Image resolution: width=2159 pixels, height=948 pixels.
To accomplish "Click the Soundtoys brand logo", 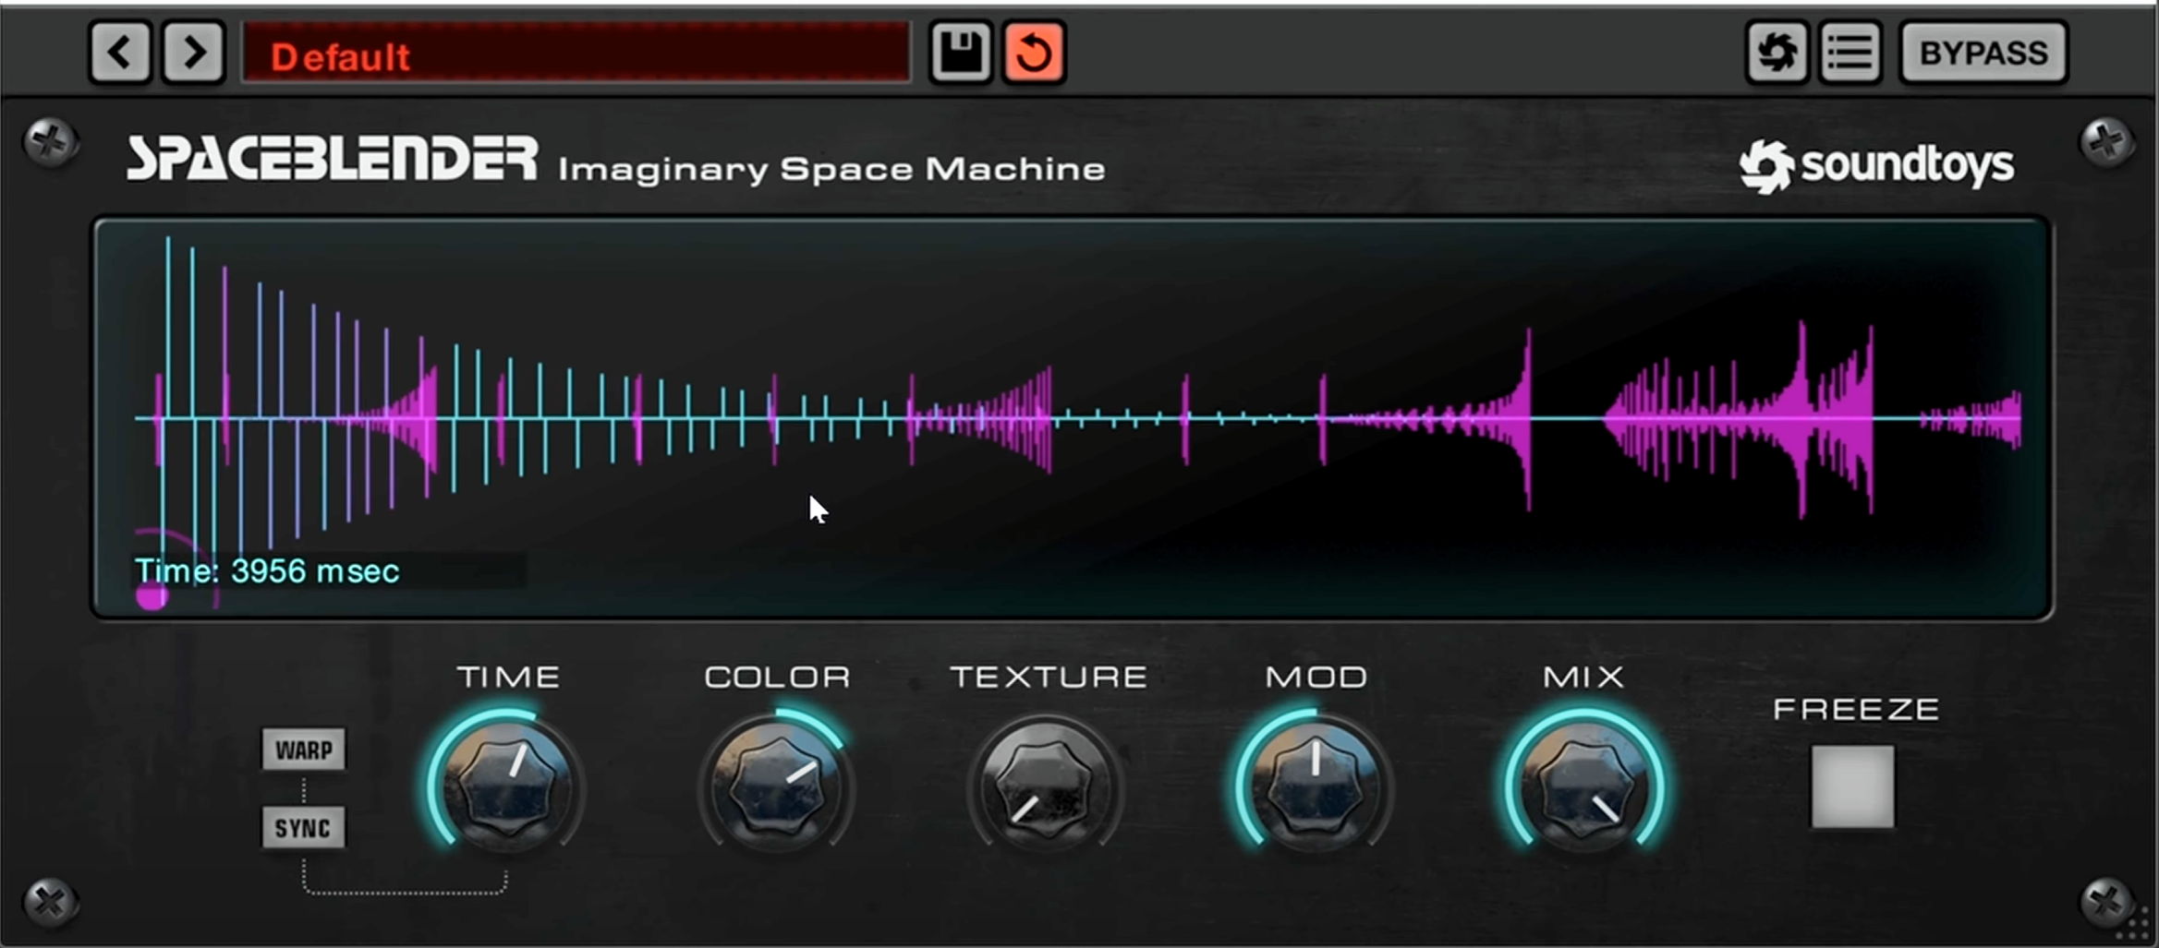I will click(x=1876, y=166).
